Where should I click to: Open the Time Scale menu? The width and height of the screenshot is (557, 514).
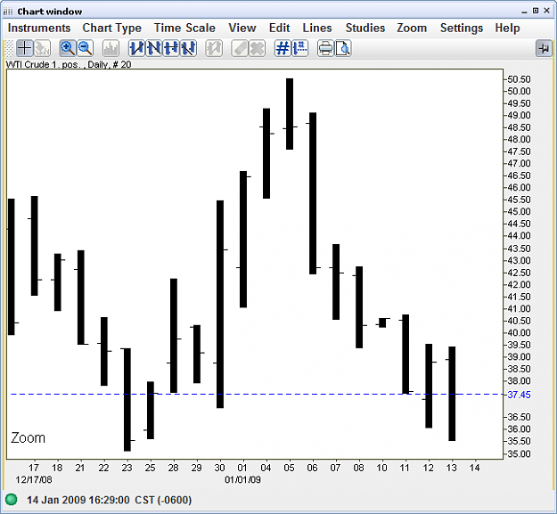click(x=184, y=28)
